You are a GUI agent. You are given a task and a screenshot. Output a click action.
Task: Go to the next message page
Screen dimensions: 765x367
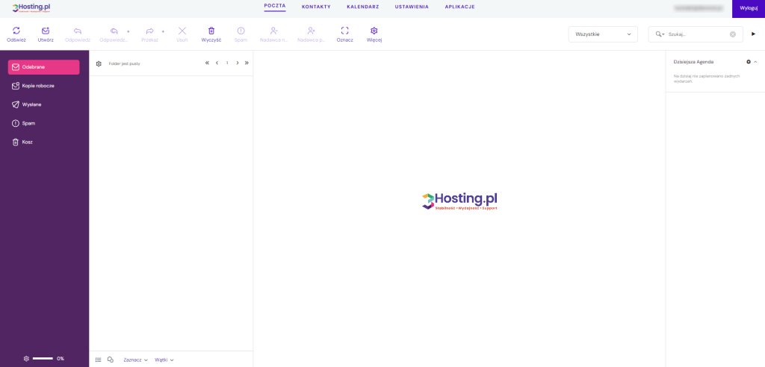click(237, 63)
